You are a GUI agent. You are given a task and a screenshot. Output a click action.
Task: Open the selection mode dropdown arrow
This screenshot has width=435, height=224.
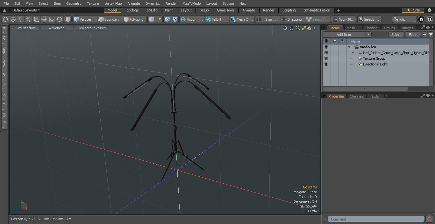click(x=160, y=19)
